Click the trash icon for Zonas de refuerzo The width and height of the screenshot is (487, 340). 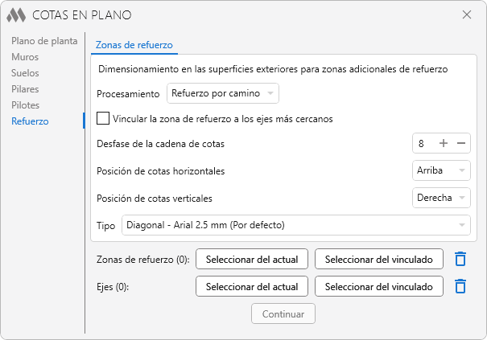pyautogui.click(x=460, y=259)
